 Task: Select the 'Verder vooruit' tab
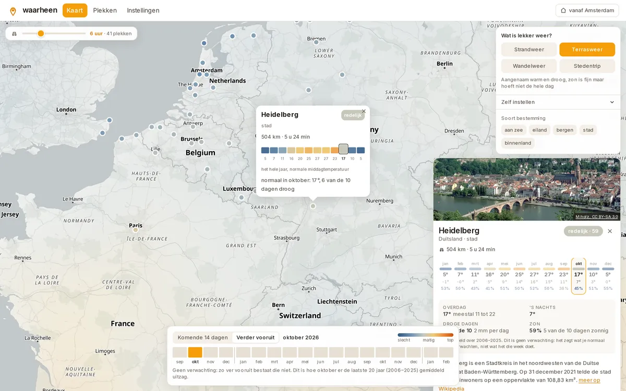point(255,337)
